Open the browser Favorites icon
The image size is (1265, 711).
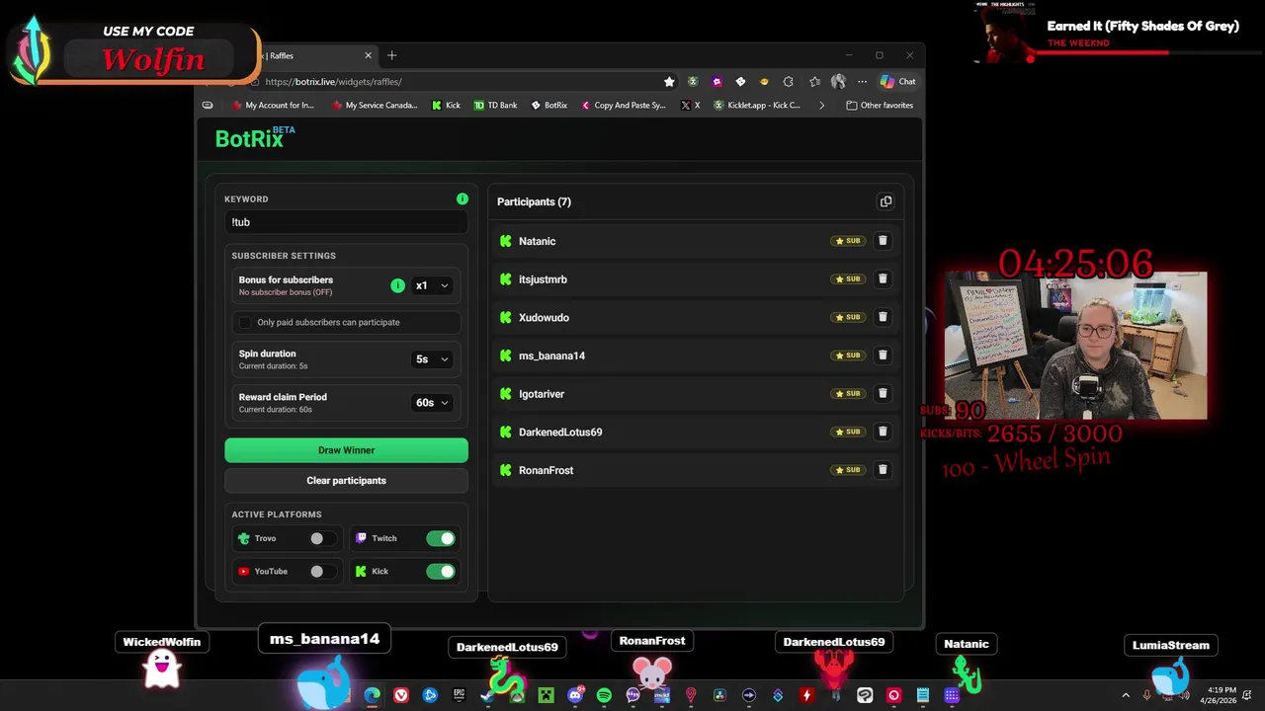pyautogui.click(x=814, y=82)
